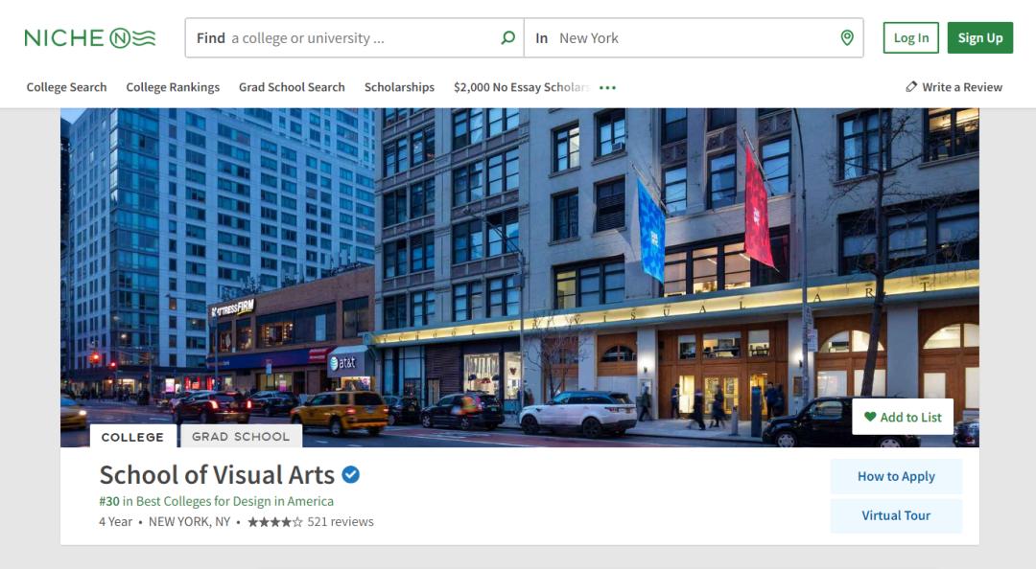Click How to Apply button
The image size is (1036, 569).
point(896,476)
